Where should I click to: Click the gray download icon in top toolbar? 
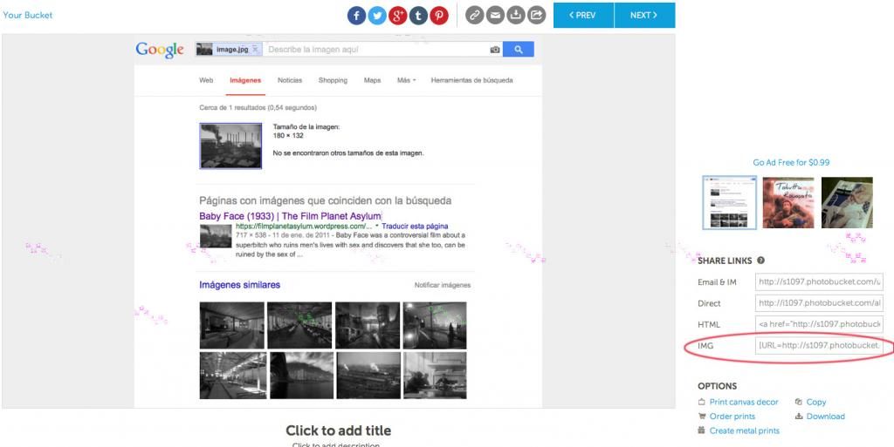click(x=516, y=15)
